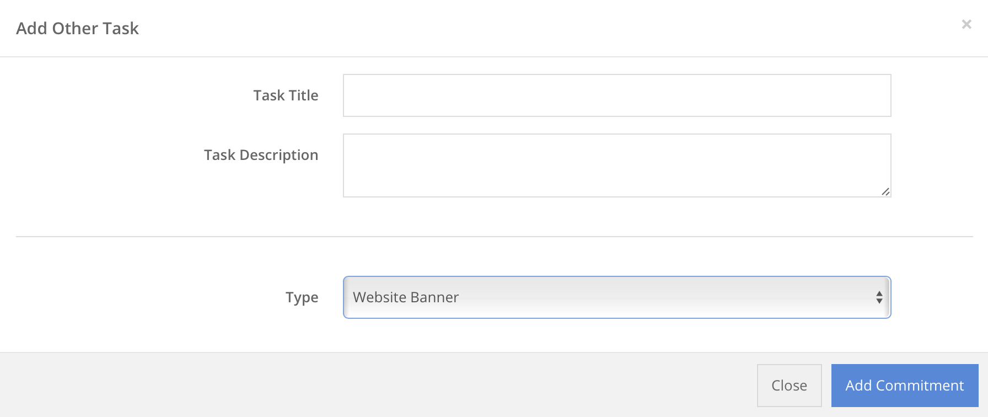Click the Task Title label
This screenshot has height=417, width=988.
(x=286, y=95)
